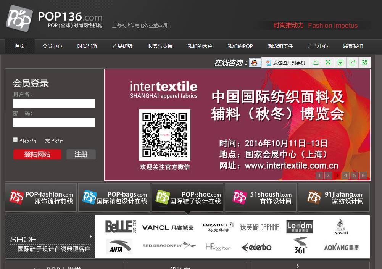Open the QQ penguin online consultation icon
This screenshot has width=382, height=269.
click(254, 63)
